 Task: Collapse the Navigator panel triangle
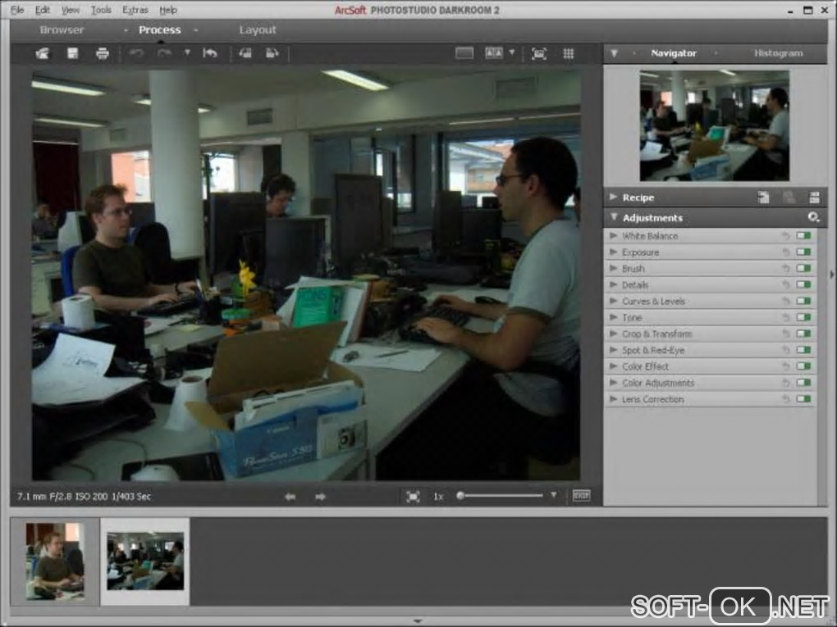pyautogui.click(x=615, y=53)
